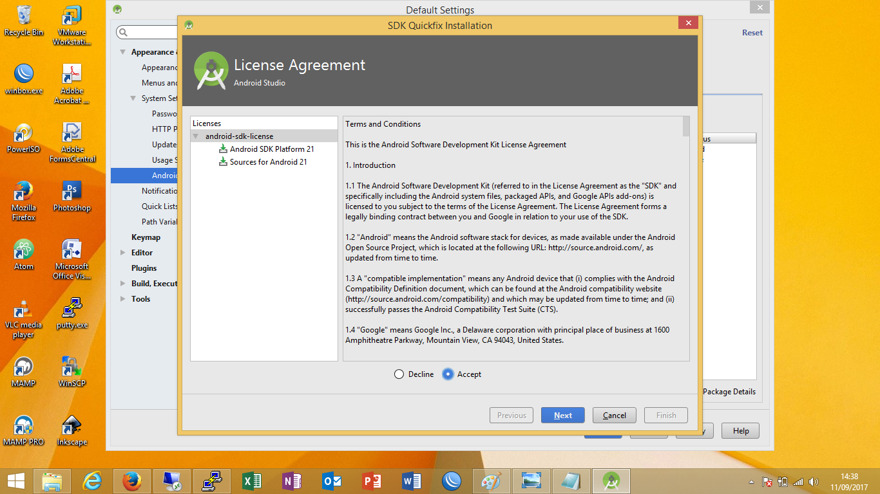The width and height of the screenshot is (880, 494).
Task: Open Excel from taskbar
Action: click(252, 481)
